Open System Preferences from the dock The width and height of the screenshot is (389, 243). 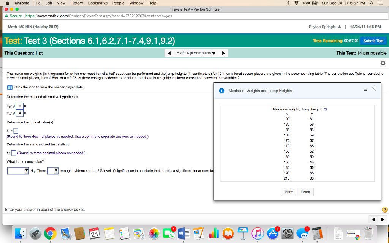pos(288,234)
